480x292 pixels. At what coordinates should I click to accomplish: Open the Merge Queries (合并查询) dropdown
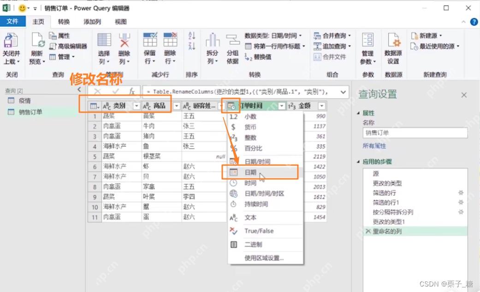coord(332,36)
